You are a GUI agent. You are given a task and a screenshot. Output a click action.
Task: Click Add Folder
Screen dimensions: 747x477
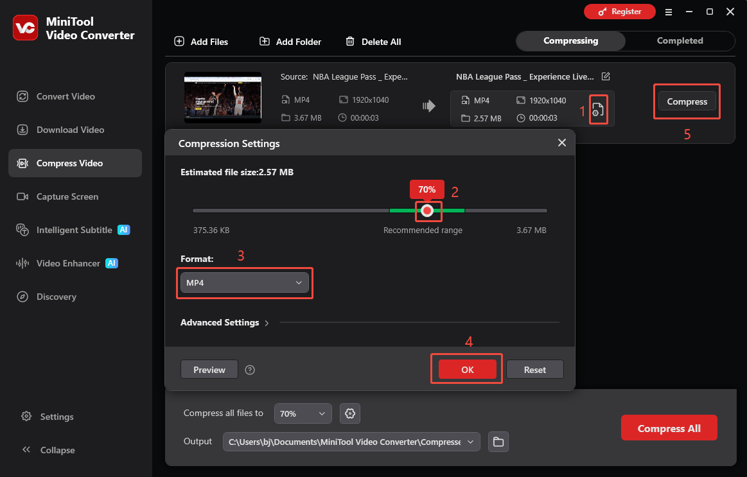point(290,42)
